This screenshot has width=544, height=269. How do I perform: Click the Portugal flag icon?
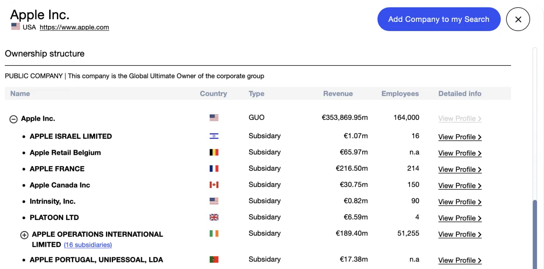[214, 259]
